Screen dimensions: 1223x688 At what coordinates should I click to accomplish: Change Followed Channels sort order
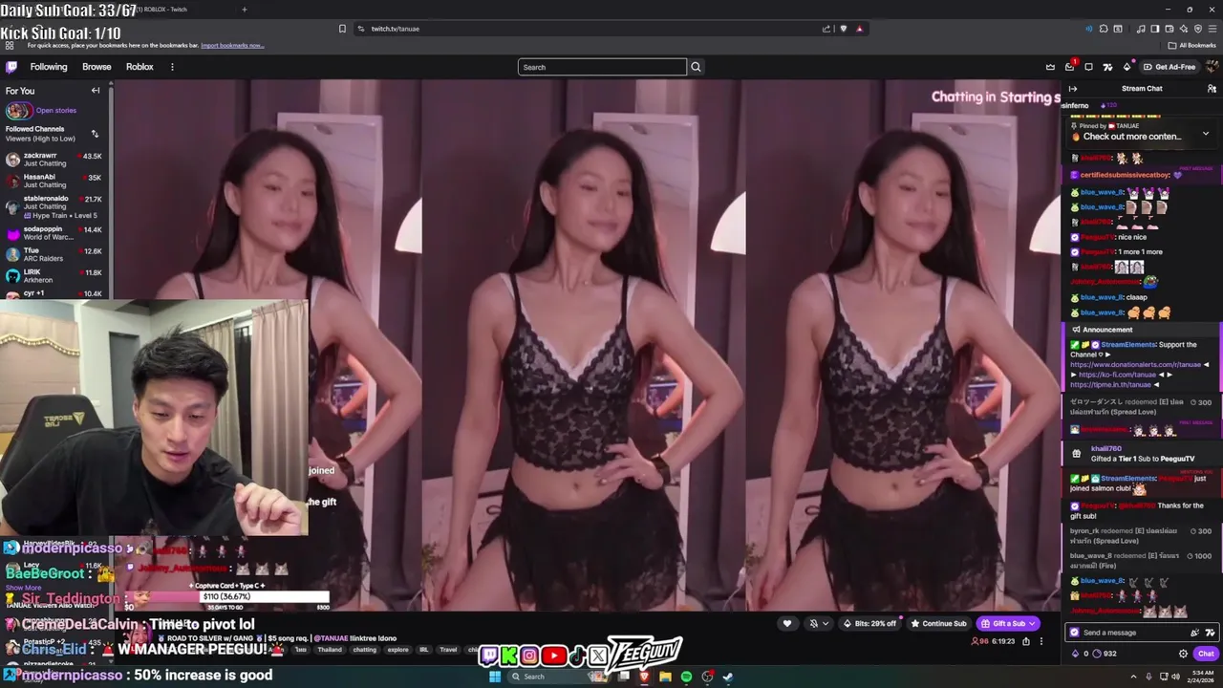[95, 134]
